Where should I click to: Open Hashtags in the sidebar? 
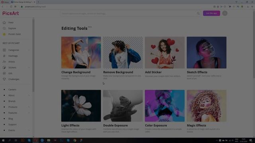pos(13,56)
